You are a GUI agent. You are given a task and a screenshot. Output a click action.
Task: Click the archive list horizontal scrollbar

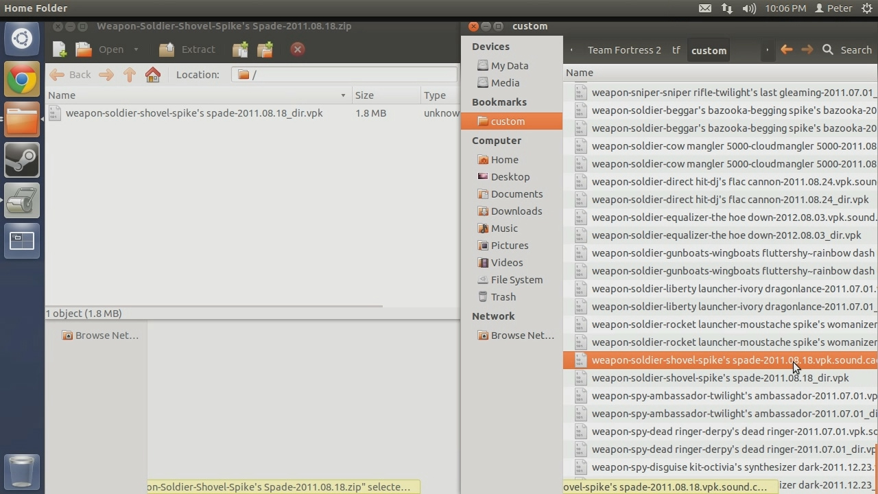[x=214, y=306]
